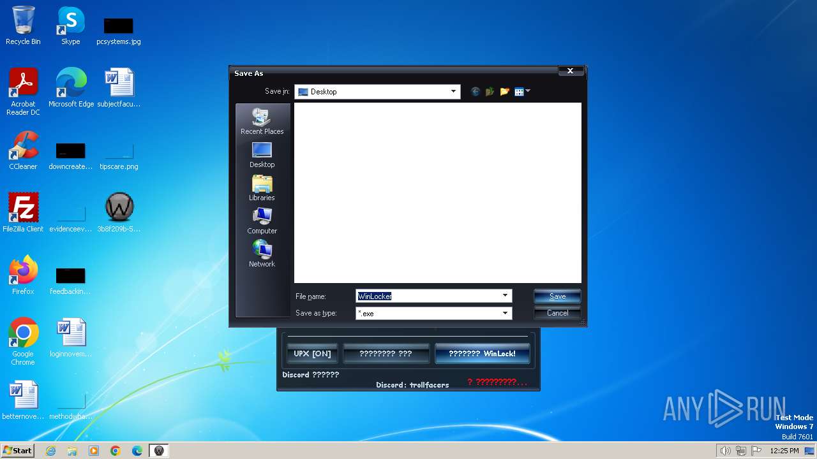Select pcsystems.jpg on the desktop
This screenshot has width=817, height=459.
(119, 31)
